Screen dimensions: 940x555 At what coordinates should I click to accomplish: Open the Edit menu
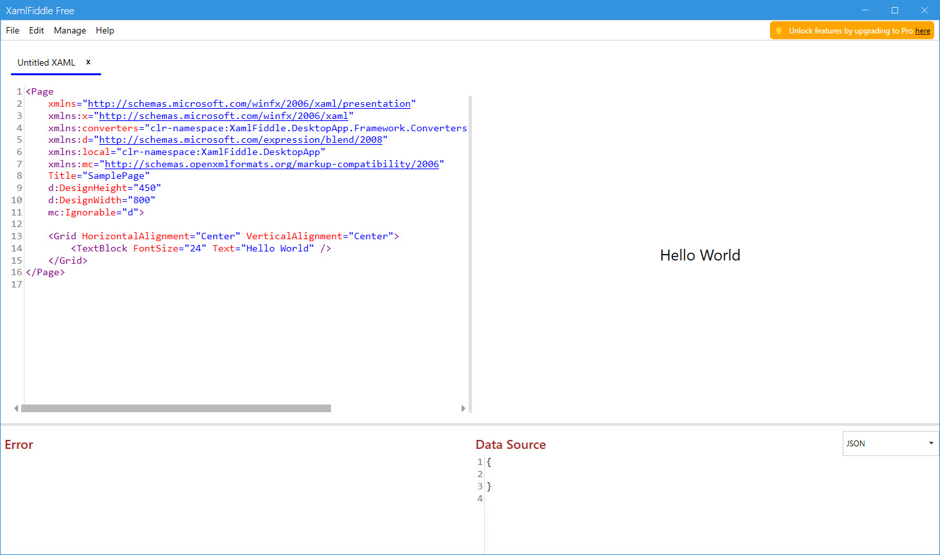click(x=37, y=30)
